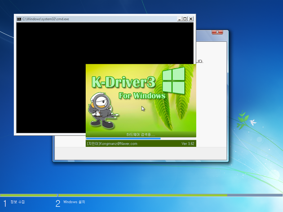Image resolution: width=283 pixels, height=212 pixels.
Task: Close the Windows setup dialog behind
Action: coord(217,32)
